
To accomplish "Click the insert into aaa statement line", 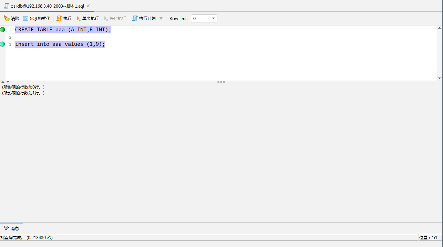I will (60, 44).
